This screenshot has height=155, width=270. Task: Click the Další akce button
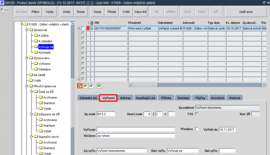click(246, 12)
